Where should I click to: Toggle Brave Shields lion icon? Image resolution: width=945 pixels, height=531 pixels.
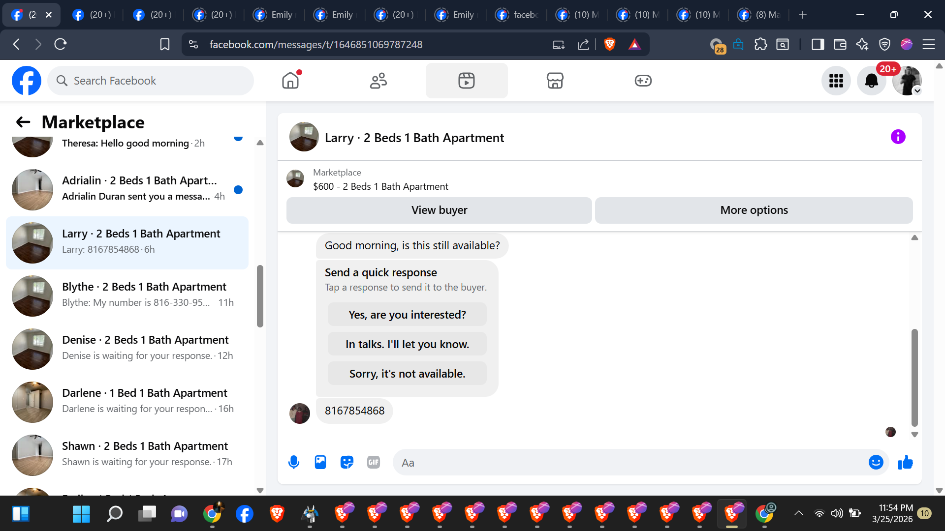[609, 44]
